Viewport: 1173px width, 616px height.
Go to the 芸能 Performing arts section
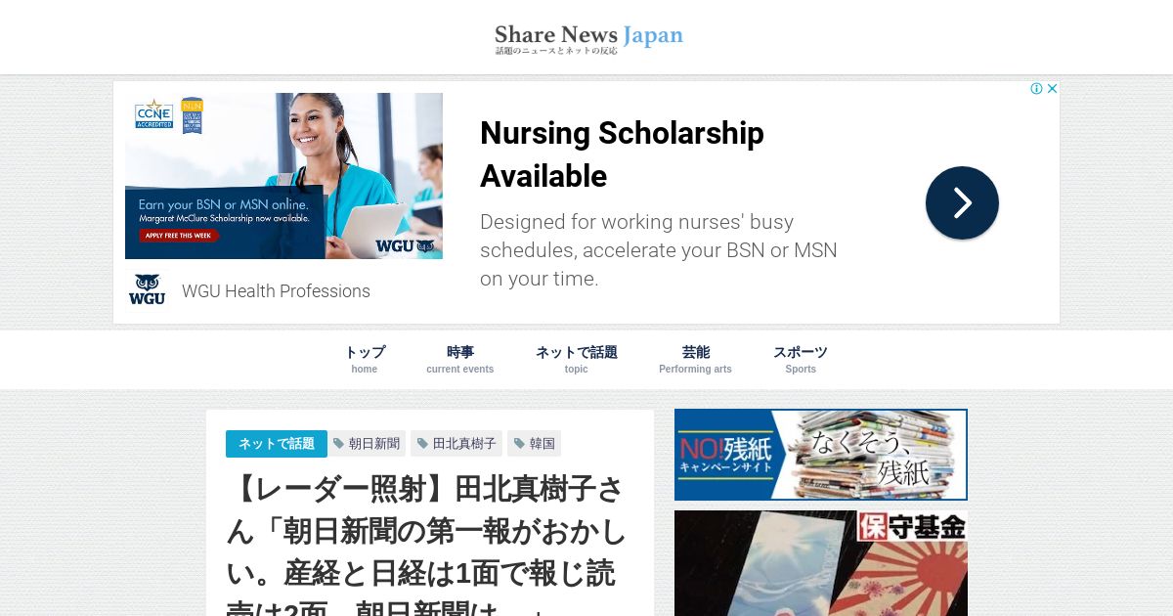[x=695, y=359]
